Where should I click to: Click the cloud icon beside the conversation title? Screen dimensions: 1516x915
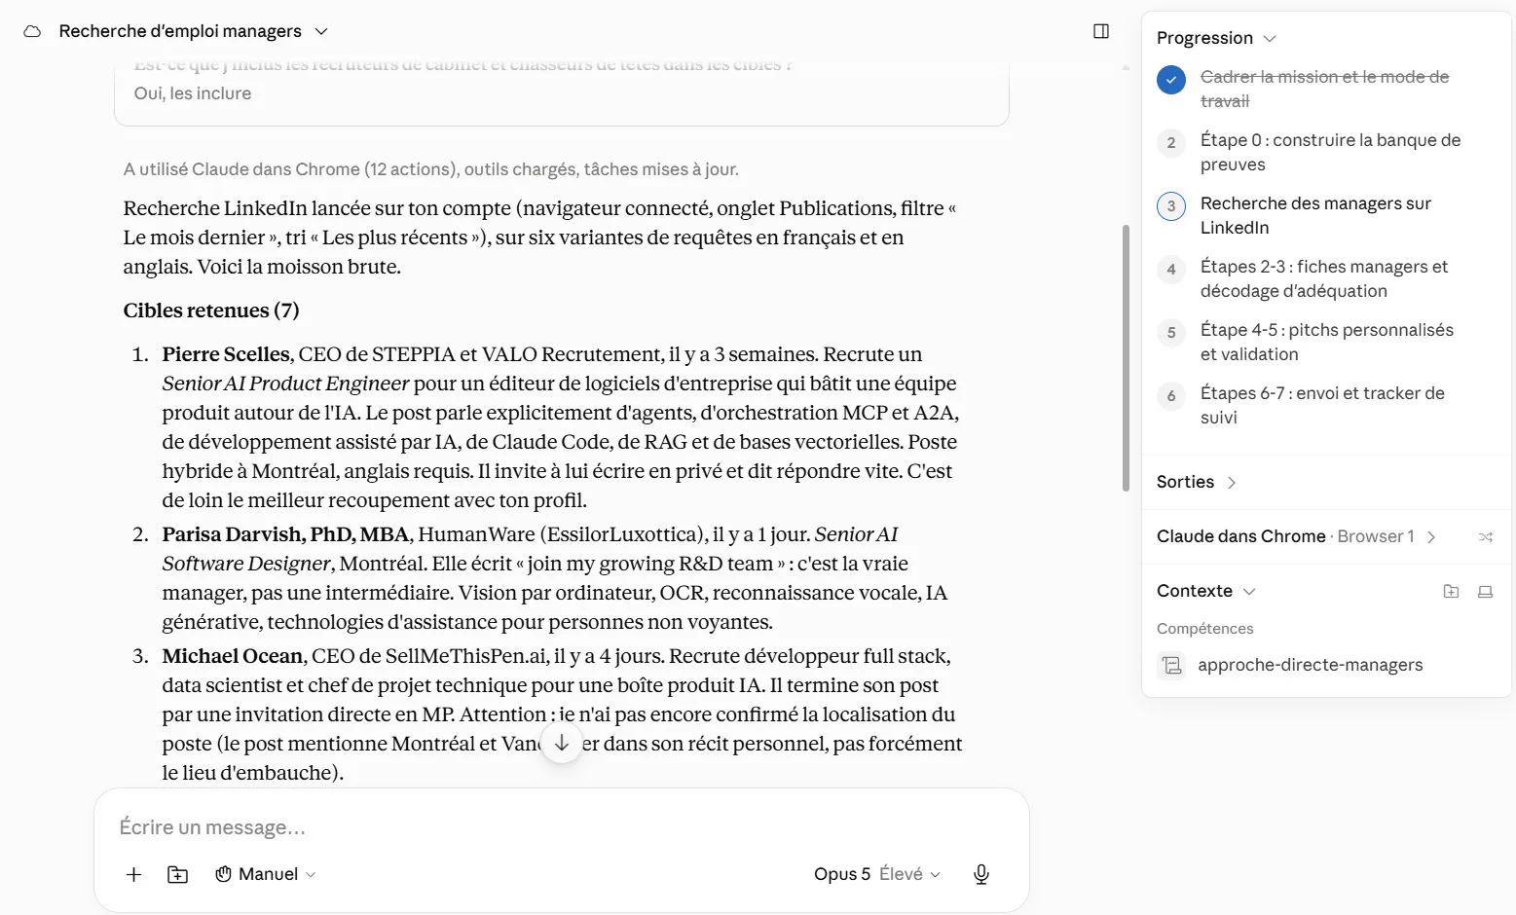pyautogui.click(x=32, y=31)
